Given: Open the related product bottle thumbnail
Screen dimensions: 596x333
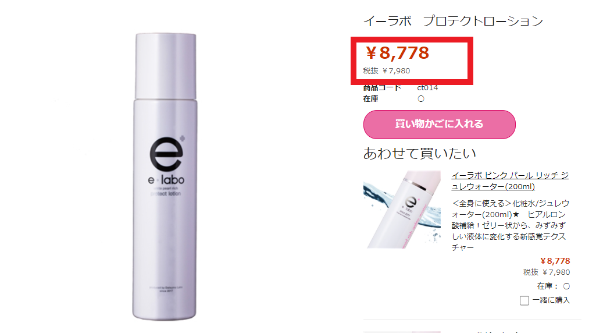Looking at the screenshot, I should pyautogui.click(x=402, y=210).
